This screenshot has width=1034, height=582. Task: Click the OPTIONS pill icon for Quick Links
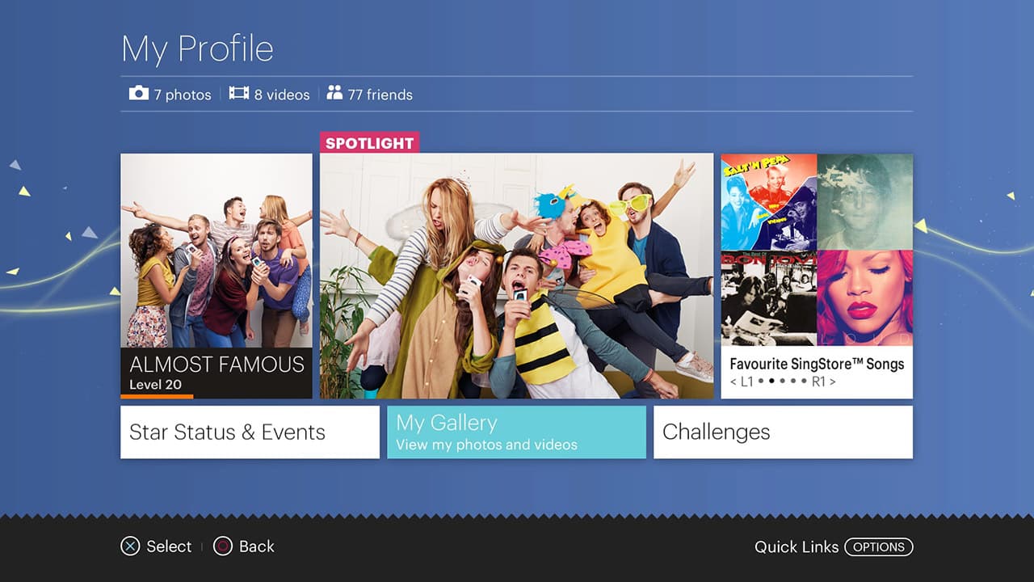[879, 546]
